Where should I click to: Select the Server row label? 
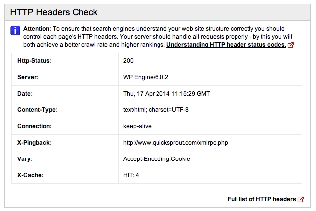coord(27,77)
